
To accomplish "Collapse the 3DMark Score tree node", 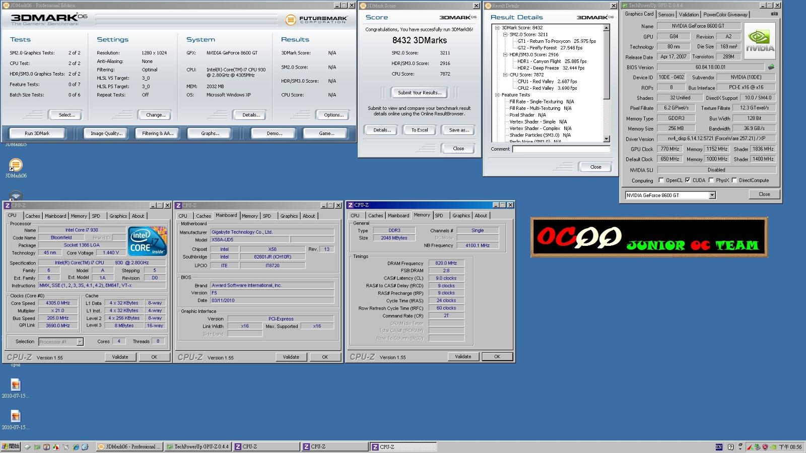I will [497, 28].
